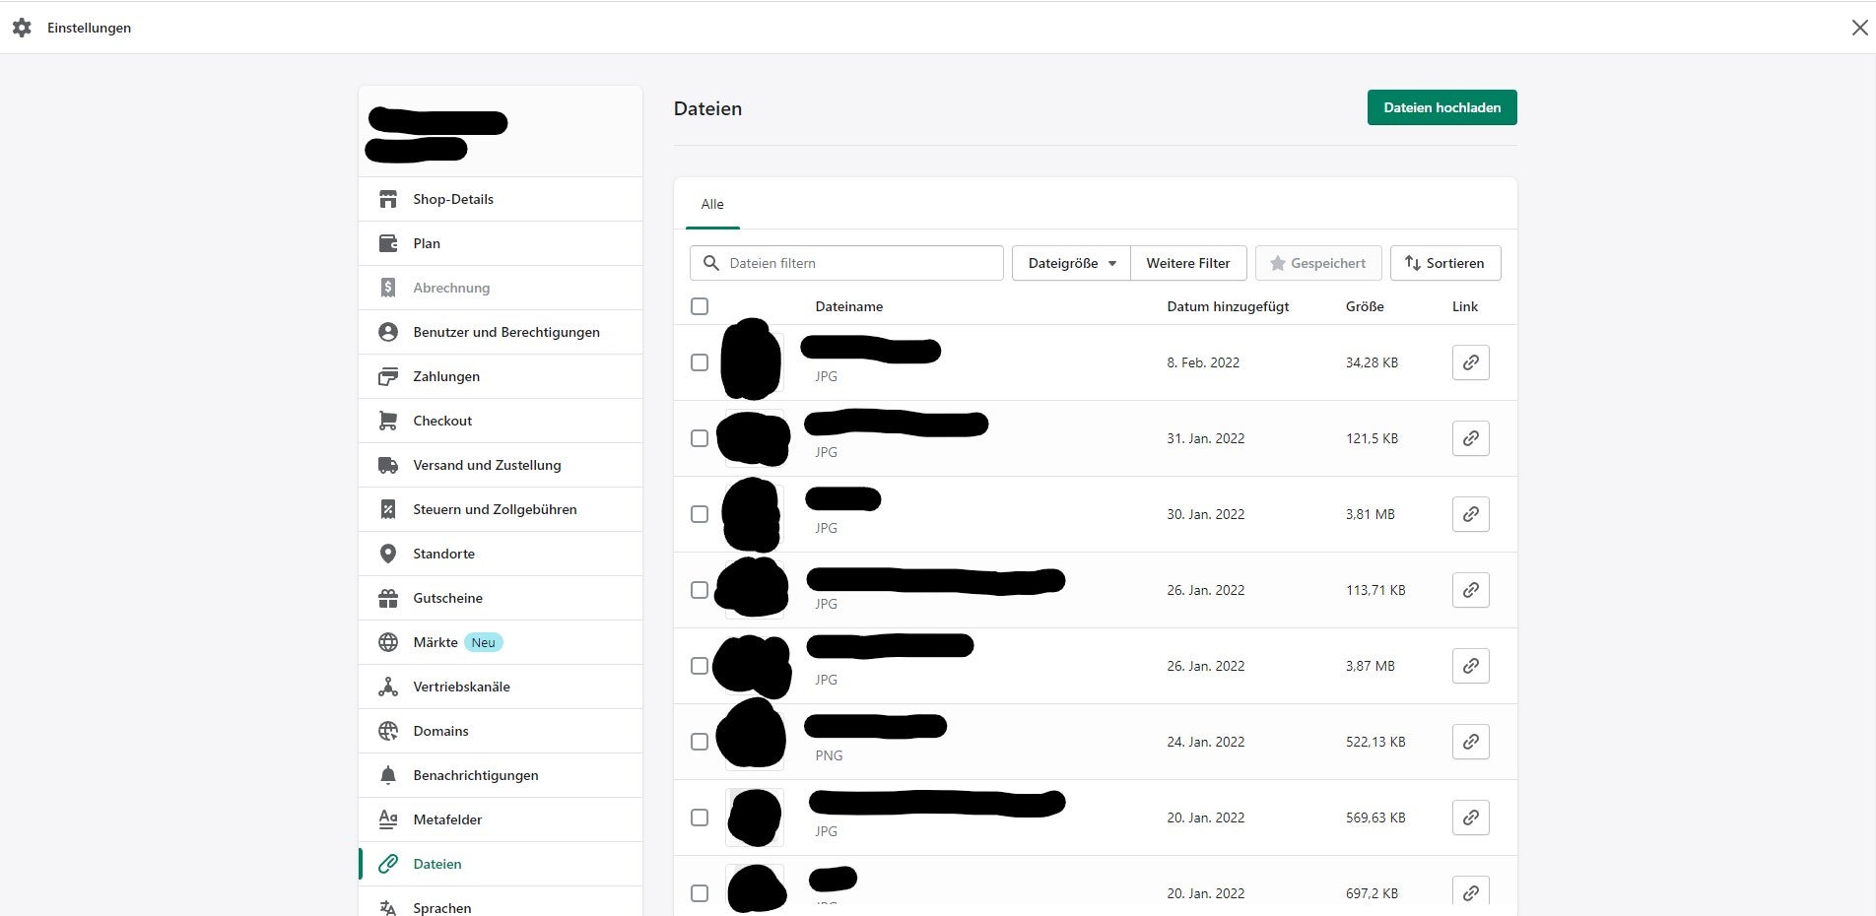This screenshot has width=1876, height=916.
Task: Switch to the Alle tab
Action: tap(712, 204)
